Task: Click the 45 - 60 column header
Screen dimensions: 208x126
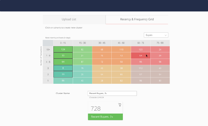Action: (x=121, y=43)
